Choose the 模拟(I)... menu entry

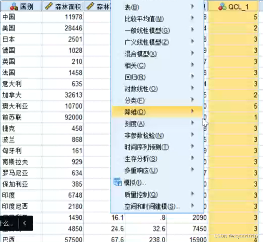tap(157, 182)
